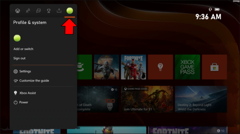Open the Microsoft Store bag tile
The image size is (240, 134).
(215, 67)
